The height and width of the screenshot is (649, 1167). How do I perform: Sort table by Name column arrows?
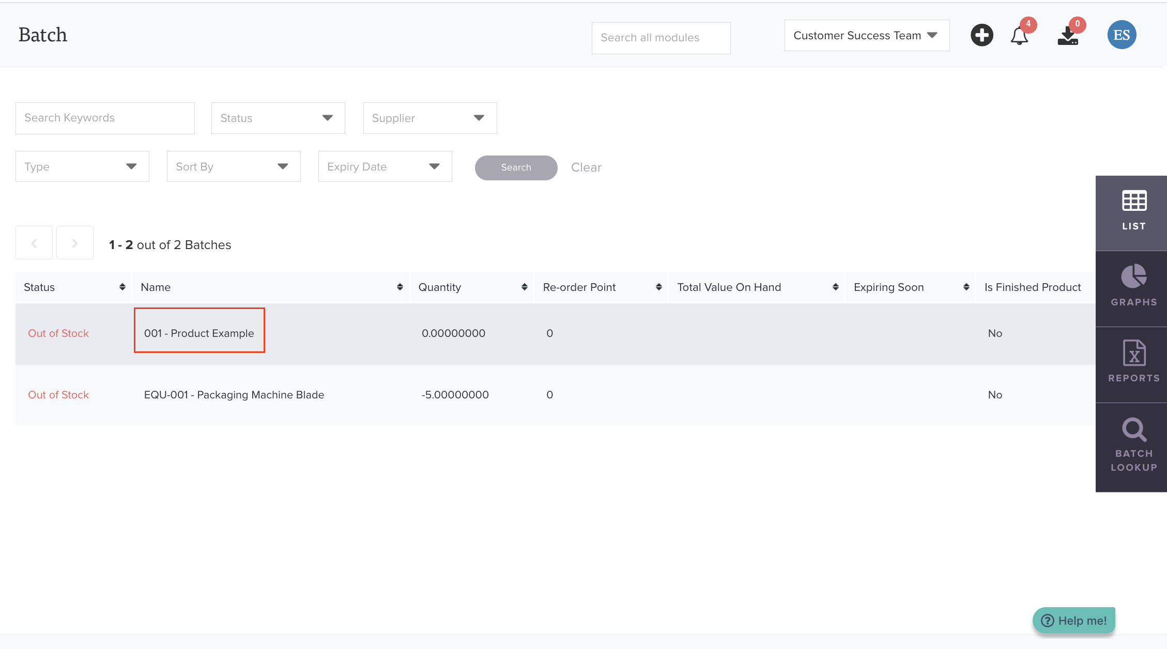pos(400,287)
